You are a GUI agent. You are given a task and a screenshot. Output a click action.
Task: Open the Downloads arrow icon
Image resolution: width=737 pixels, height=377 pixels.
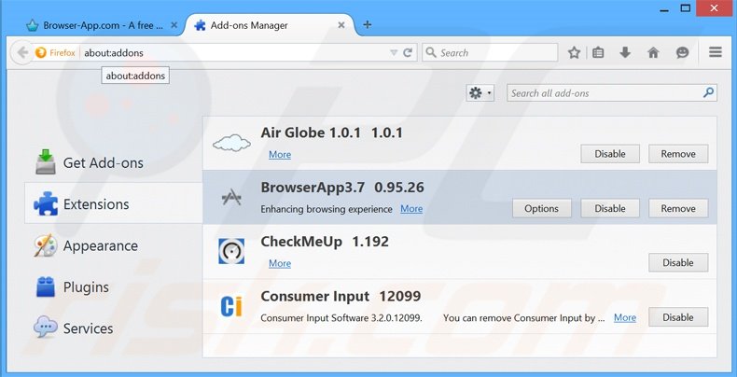[625, 52]
